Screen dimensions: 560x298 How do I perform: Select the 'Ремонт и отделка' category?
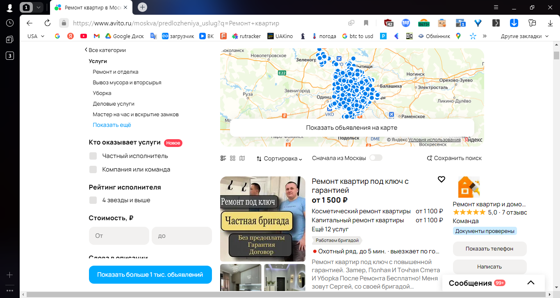tap(116, 72)
